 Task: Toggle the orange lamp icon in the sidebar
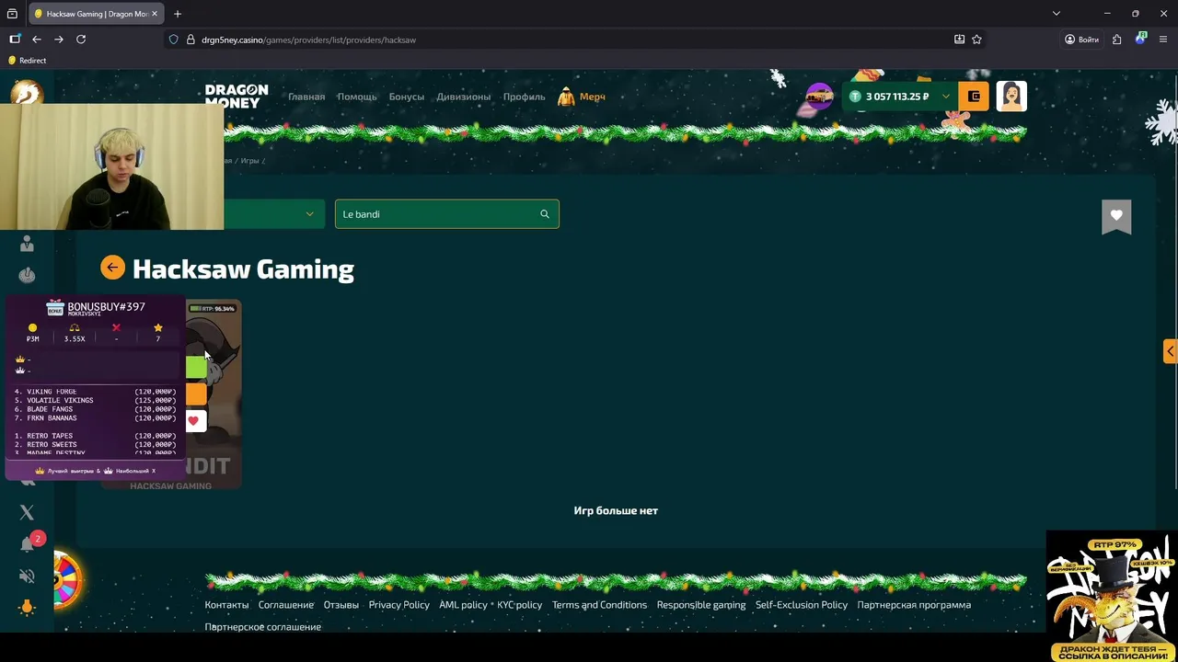tap(27, 607)
